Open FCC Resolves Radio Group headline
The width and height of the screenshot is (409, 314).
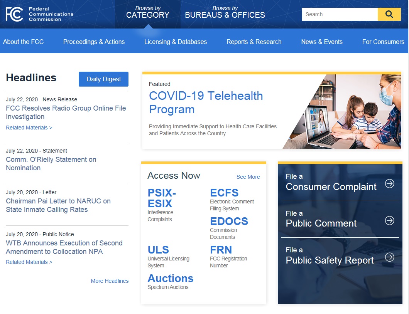[66, 112]
